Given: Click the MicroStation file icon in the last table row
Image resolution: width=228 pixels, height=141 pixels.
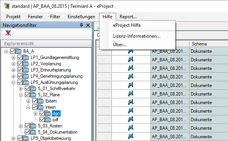Looking at the screenshot, I should (131, 136).
